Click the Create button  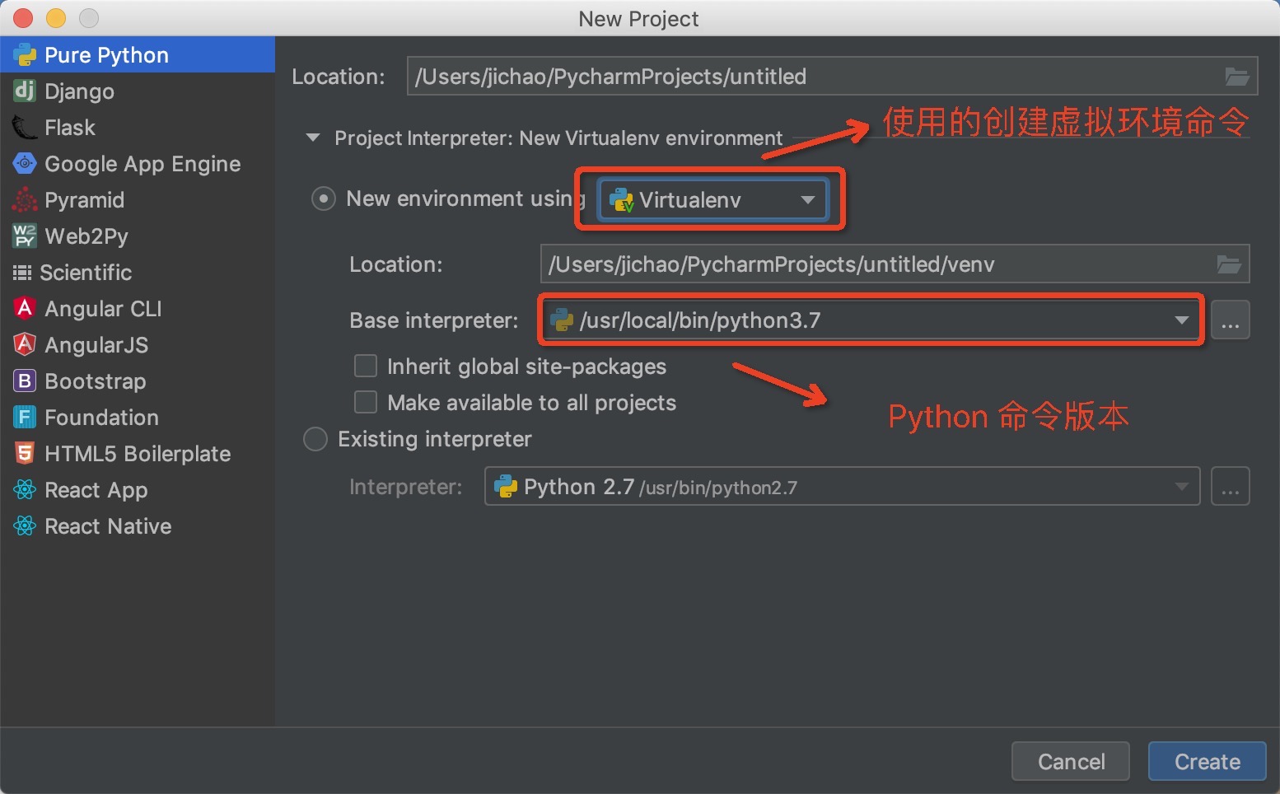tap(1207, 761)
